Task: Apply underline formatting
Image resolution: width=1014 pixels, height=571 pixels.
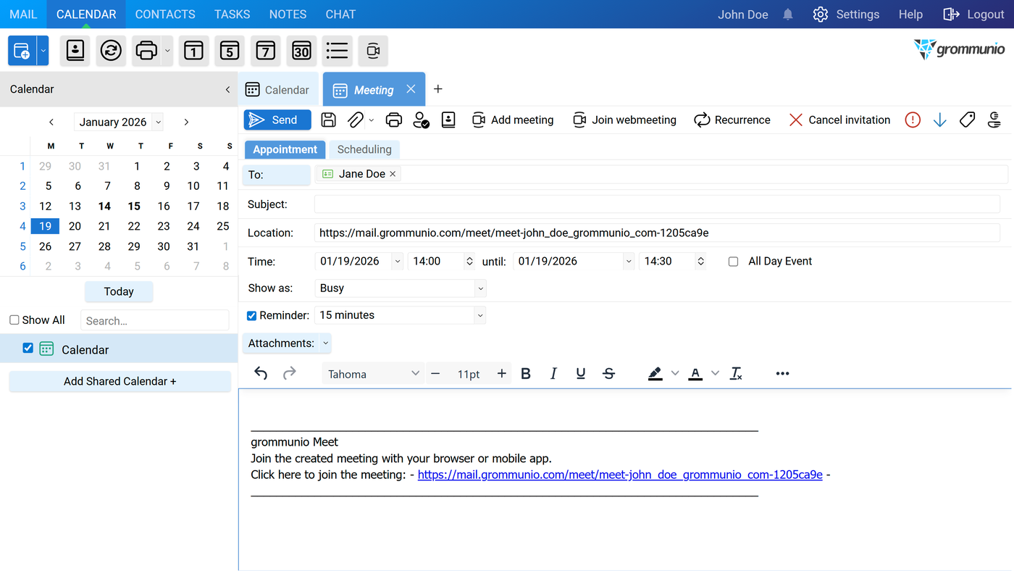Action: pyautogui.click(x=581, y=373)
